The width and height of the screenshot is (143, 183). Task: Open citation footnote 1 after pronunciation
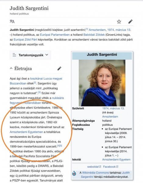(87, 29)
